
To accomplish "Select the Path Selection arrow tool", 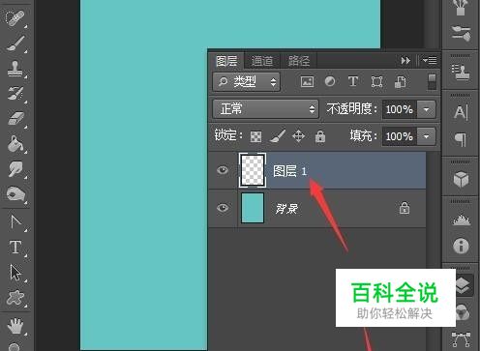I will tap(15, 273).
